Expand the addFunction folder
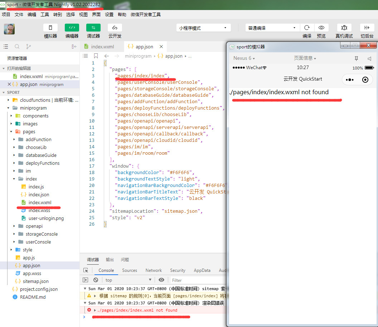Image resolution: width=378 pixels, height=327 pixels. tap(14, 139)
